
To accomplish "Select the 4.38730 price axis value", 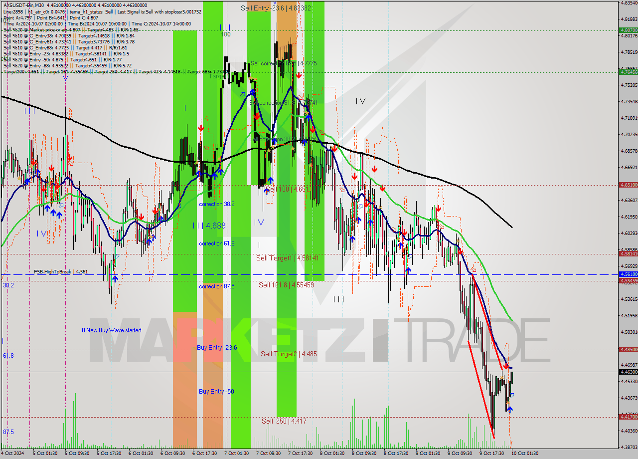I will 630,447.
